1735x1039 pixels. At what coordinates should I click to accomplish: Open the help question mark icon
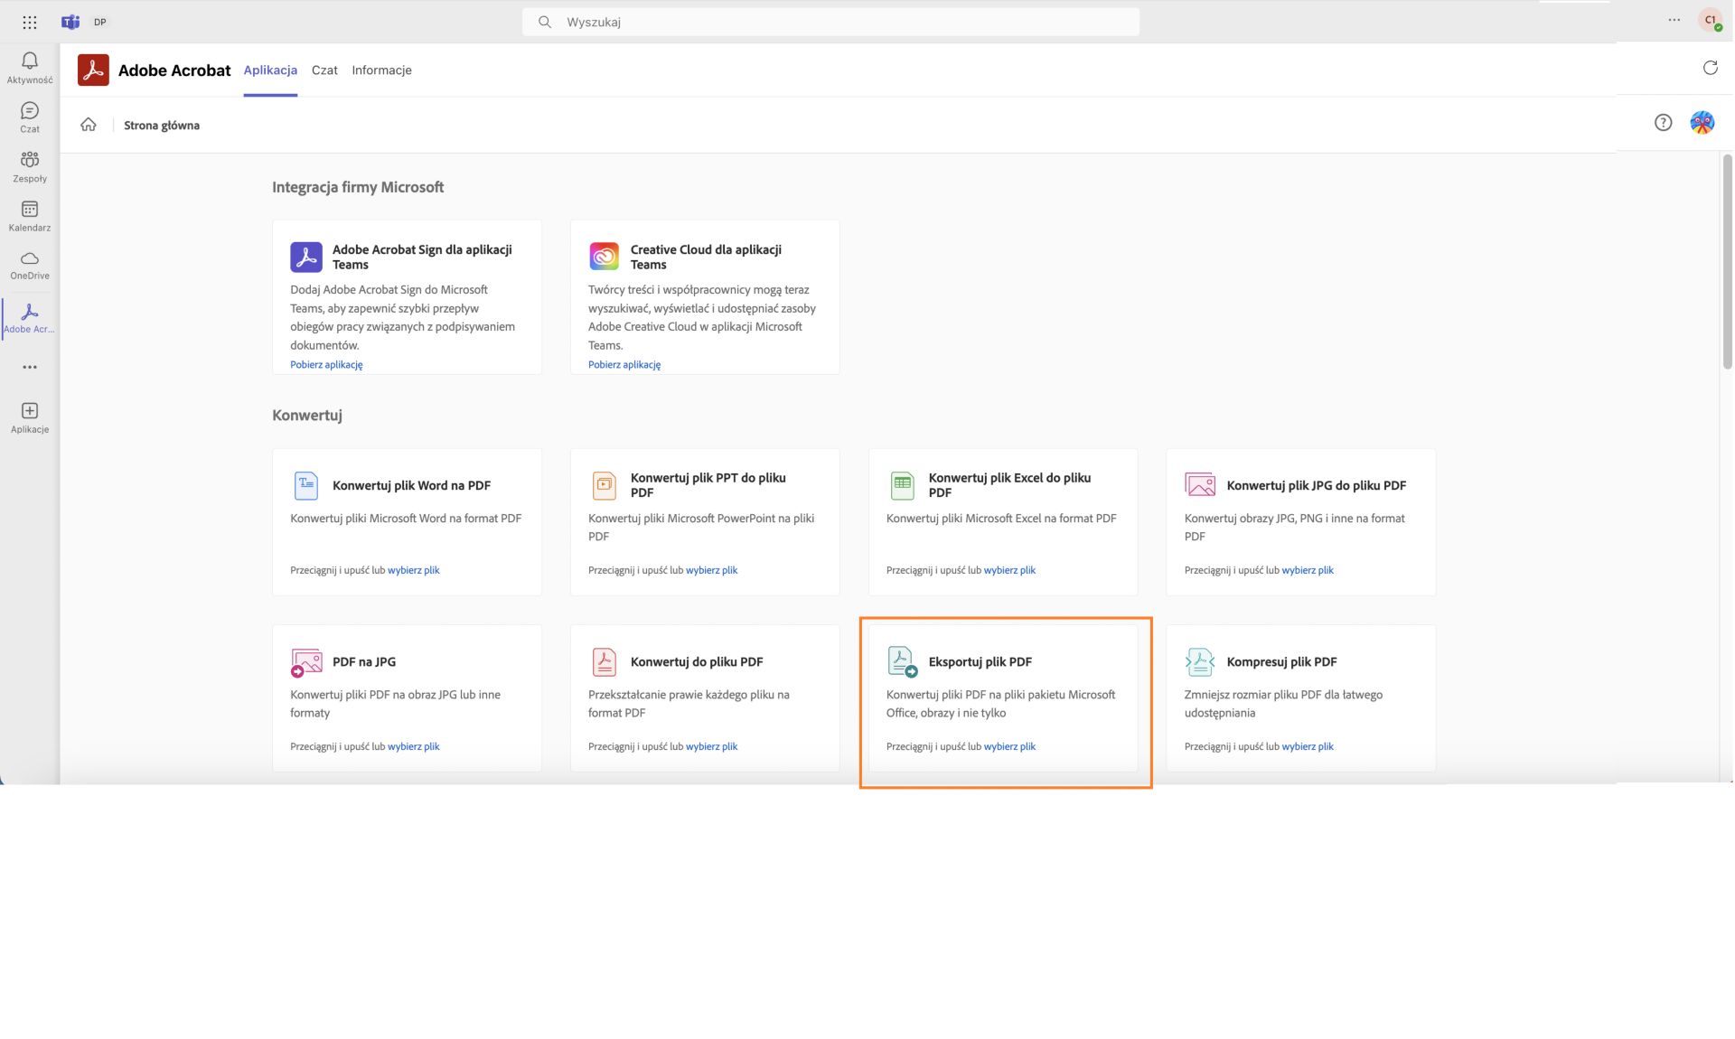click(1663, 123)
